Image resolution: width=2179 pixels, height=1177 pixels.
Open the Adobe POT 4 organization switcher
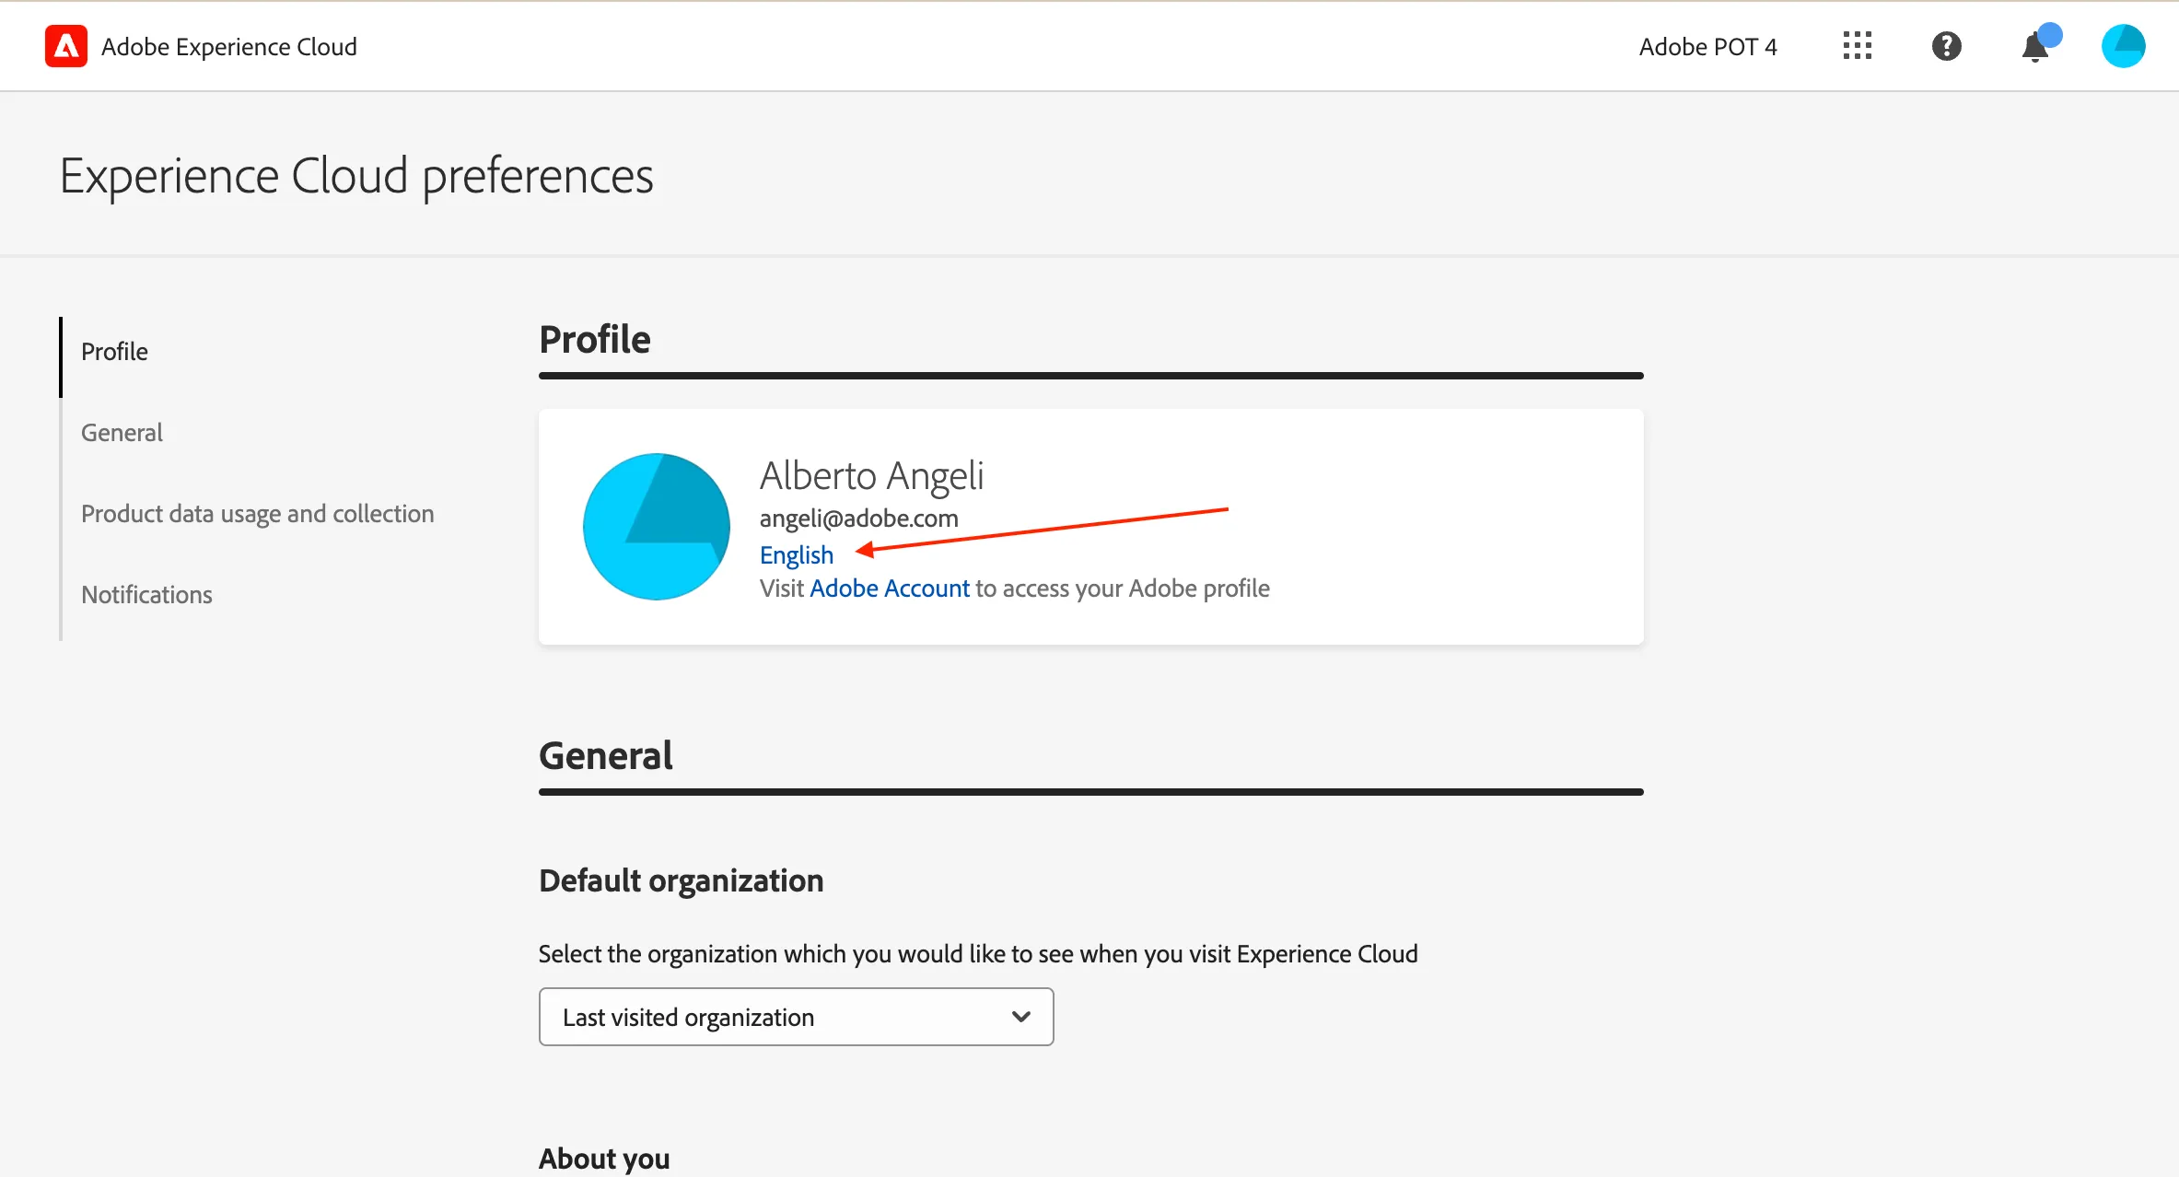[x=1708, y=47]
